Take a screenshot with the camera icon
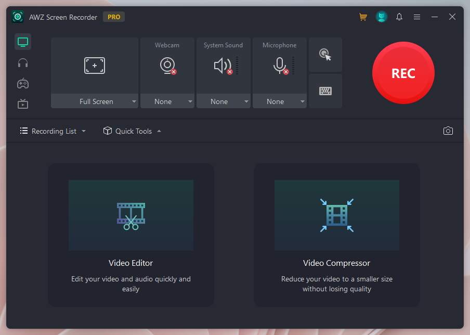Image resolution: width=470 pixels, height=335 pixels. pyautogui.click(x=448, y=131)
